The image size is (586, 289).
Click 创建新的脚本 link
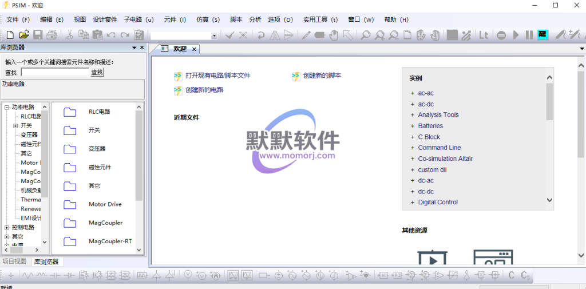pos(322,76)
